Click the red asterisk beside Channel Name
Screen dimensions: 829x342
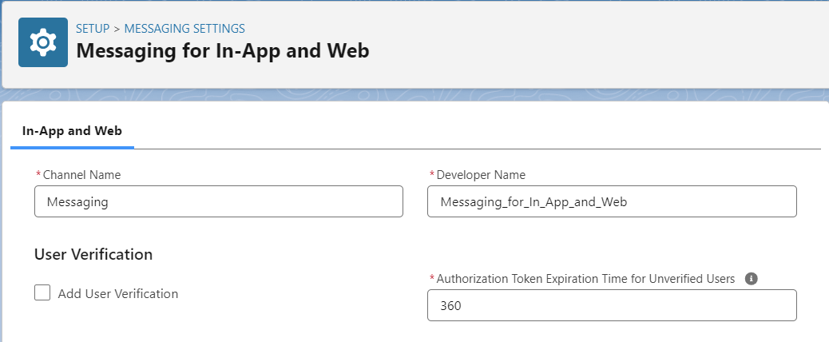point(38,174)
